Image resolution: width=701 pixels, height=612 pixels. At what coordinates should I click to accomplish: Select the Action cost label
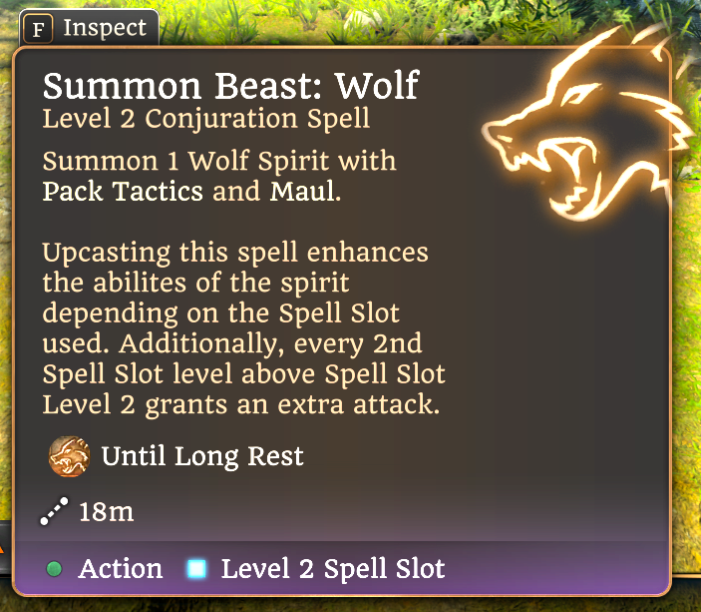point(121,569)
